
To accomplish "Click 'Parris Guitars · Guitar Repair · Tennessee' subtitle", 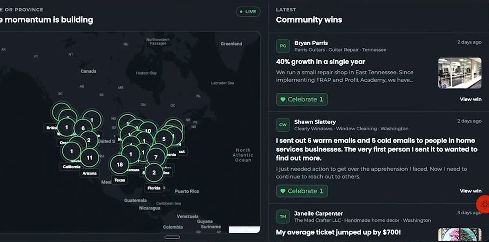I will pyautogui.click(x=340, y=50).
